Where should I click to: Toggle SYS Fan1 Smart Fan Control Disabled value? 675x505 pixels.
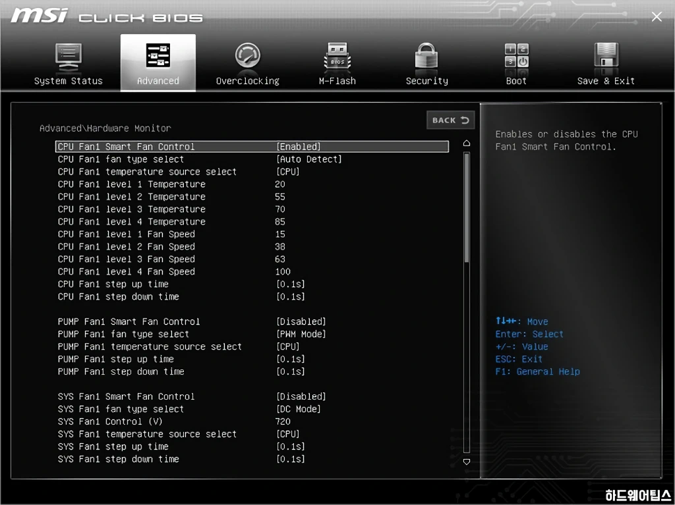301,396
